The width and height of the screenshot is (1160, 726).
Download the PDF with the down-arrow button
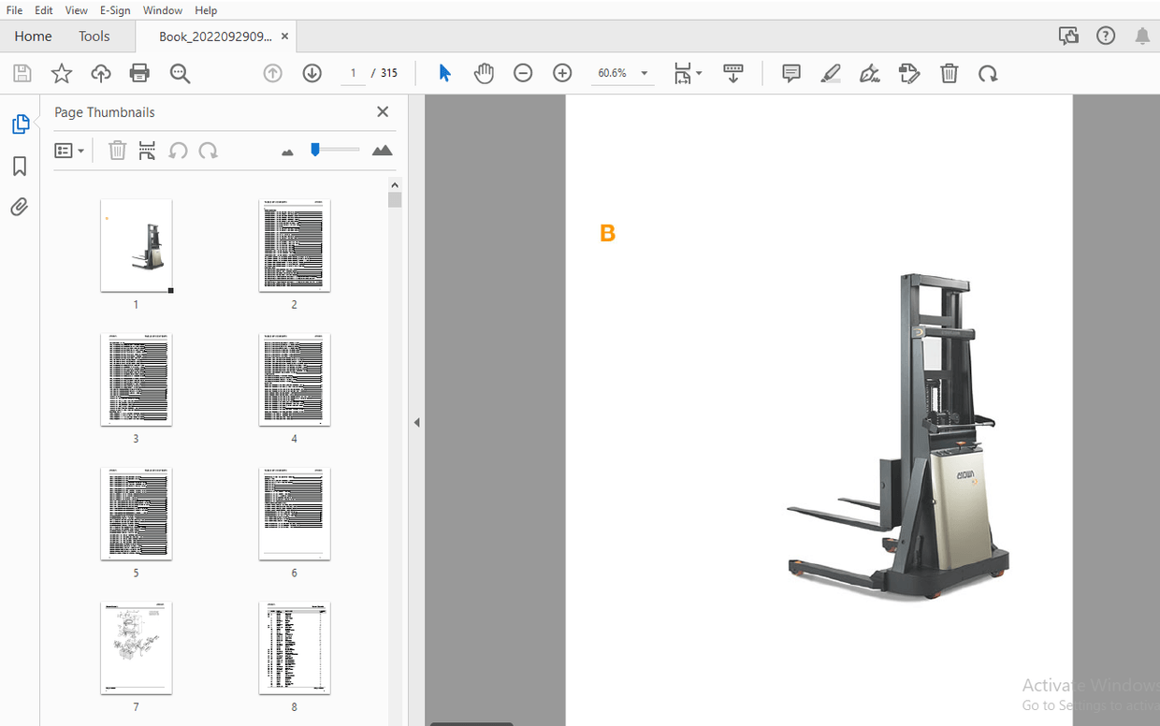312,72
